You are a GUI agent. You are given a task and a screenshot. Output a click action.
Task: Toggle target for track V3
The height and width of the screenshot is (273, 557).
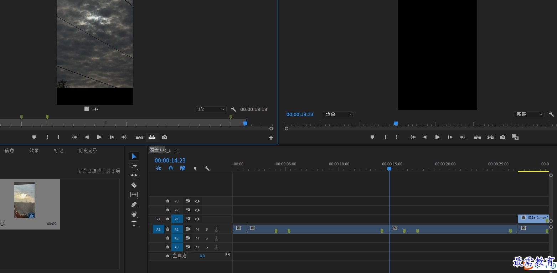coord(176,201)
